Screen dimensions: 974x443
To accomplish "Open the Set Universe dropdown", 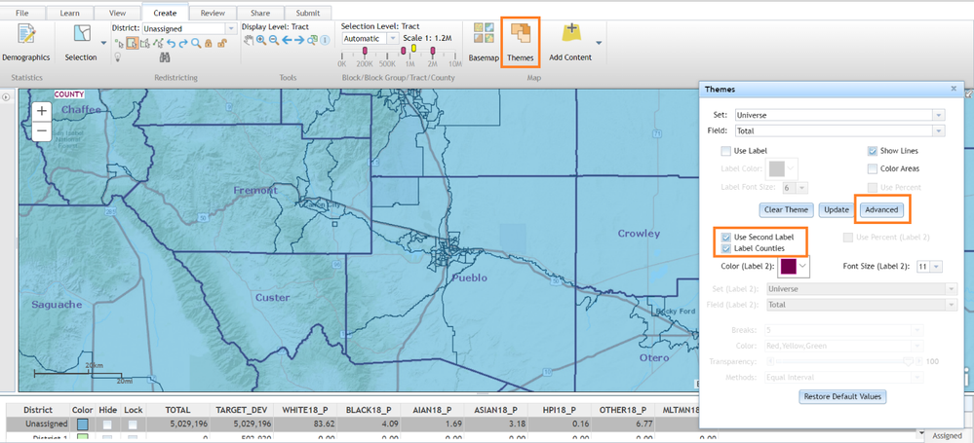I will [x=938, y=115].
